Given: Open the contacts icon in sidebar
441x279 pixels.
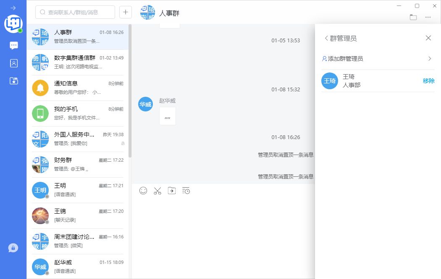Looking at the screenshot, I should coord(14,63).
